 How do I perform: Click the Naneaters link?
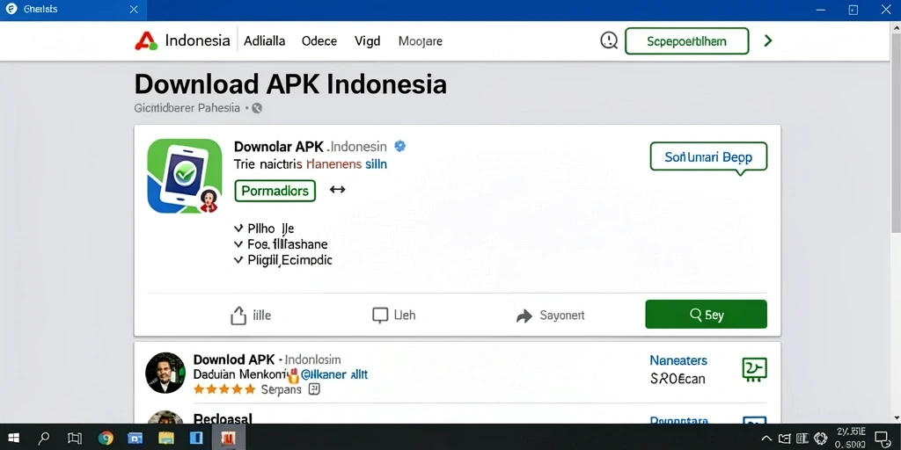coord(678,360)
